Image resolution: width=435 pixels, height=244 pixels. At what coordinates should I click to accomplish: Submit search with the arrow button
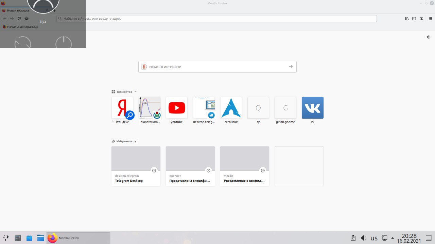(291, 67)
